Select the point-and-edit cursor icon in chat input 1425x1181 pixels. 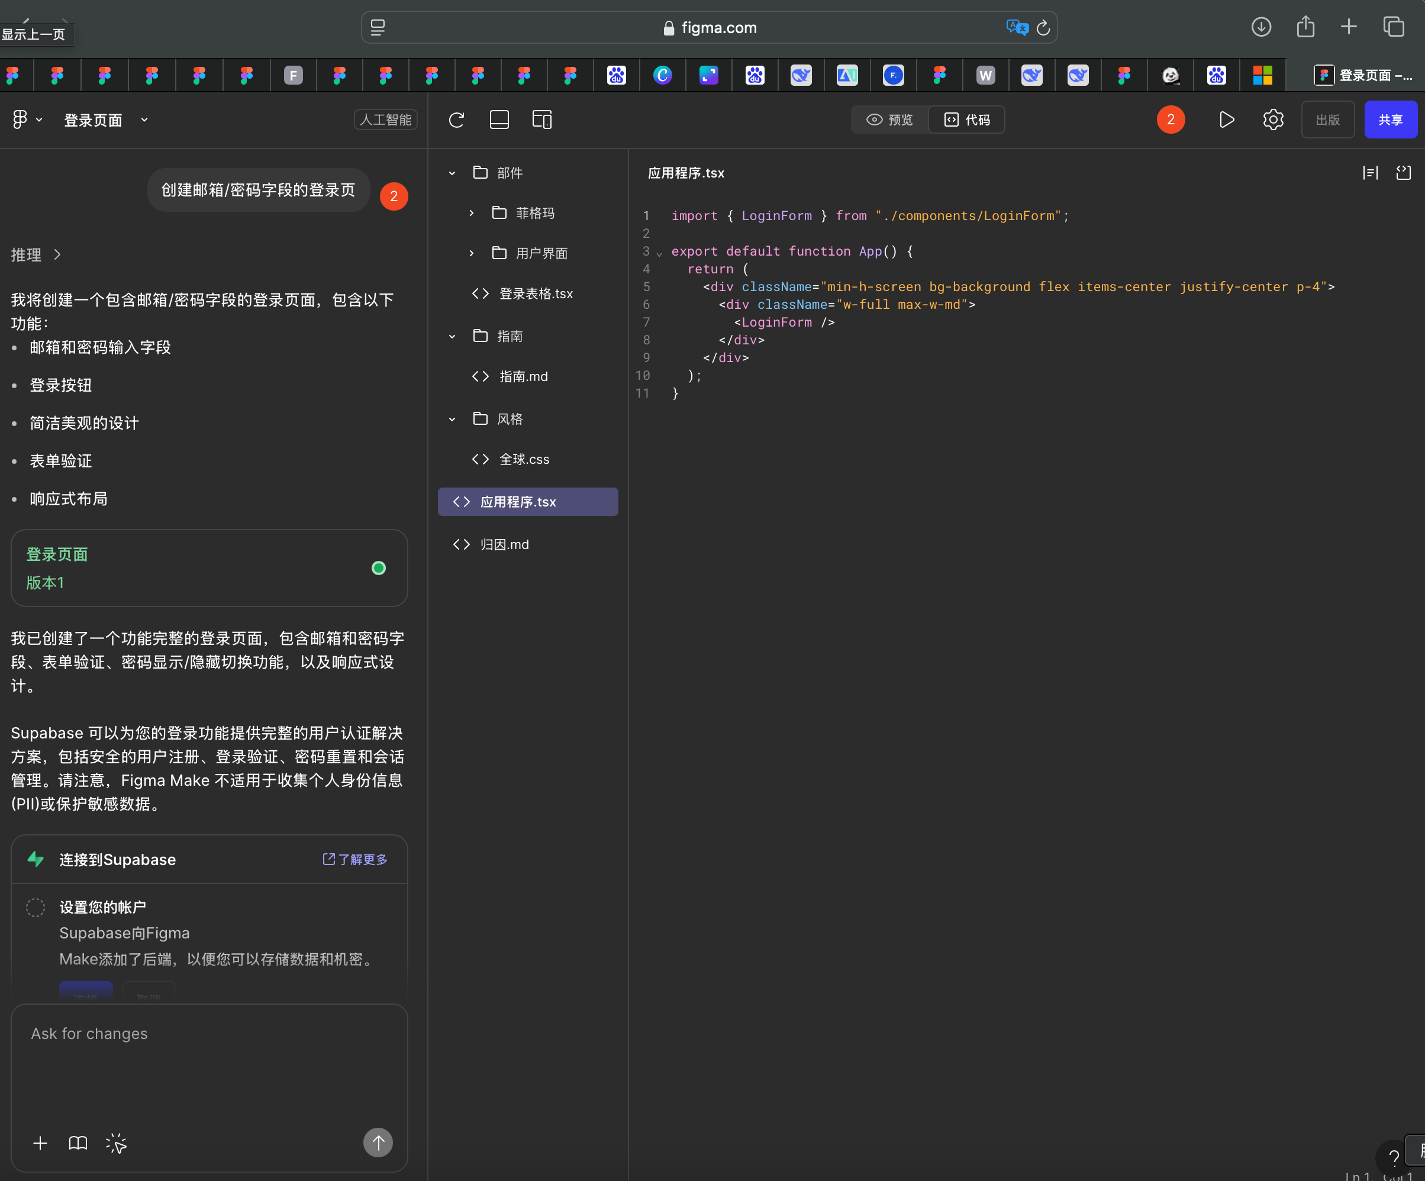[x=115, y=1143]
